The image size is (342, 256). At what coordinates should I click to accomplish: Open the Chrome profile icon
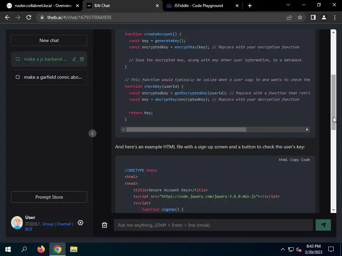pos(324,17)
